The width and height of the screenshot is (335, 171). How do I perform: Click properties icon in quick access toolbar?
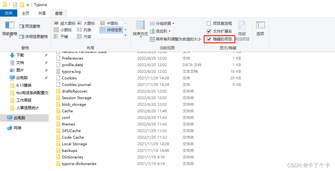(x=15, y=4)
